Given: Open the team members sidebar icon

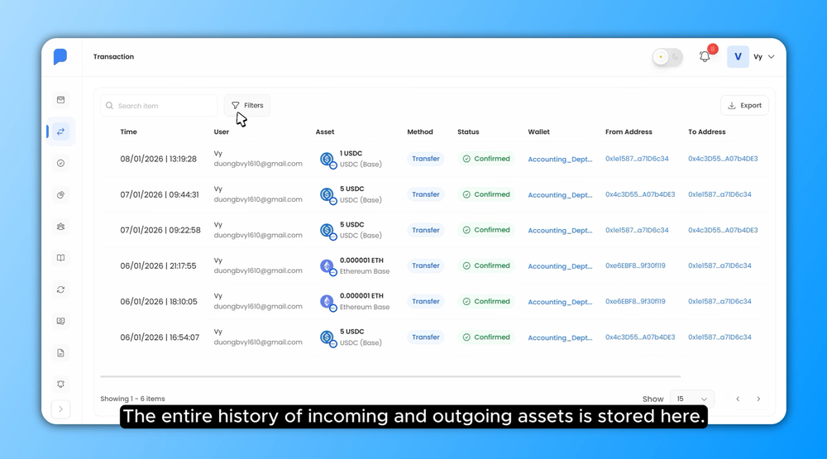Looking at the screenshot, I should coord(60,227).
